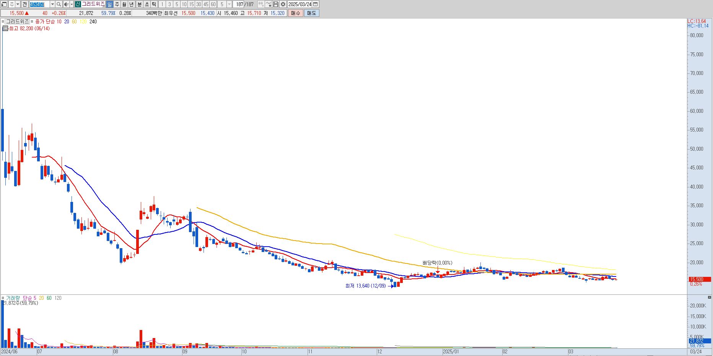This screenshot has width=713, height=356.
Task: Click the 전 button before stock code
Action: coord(24,4)
